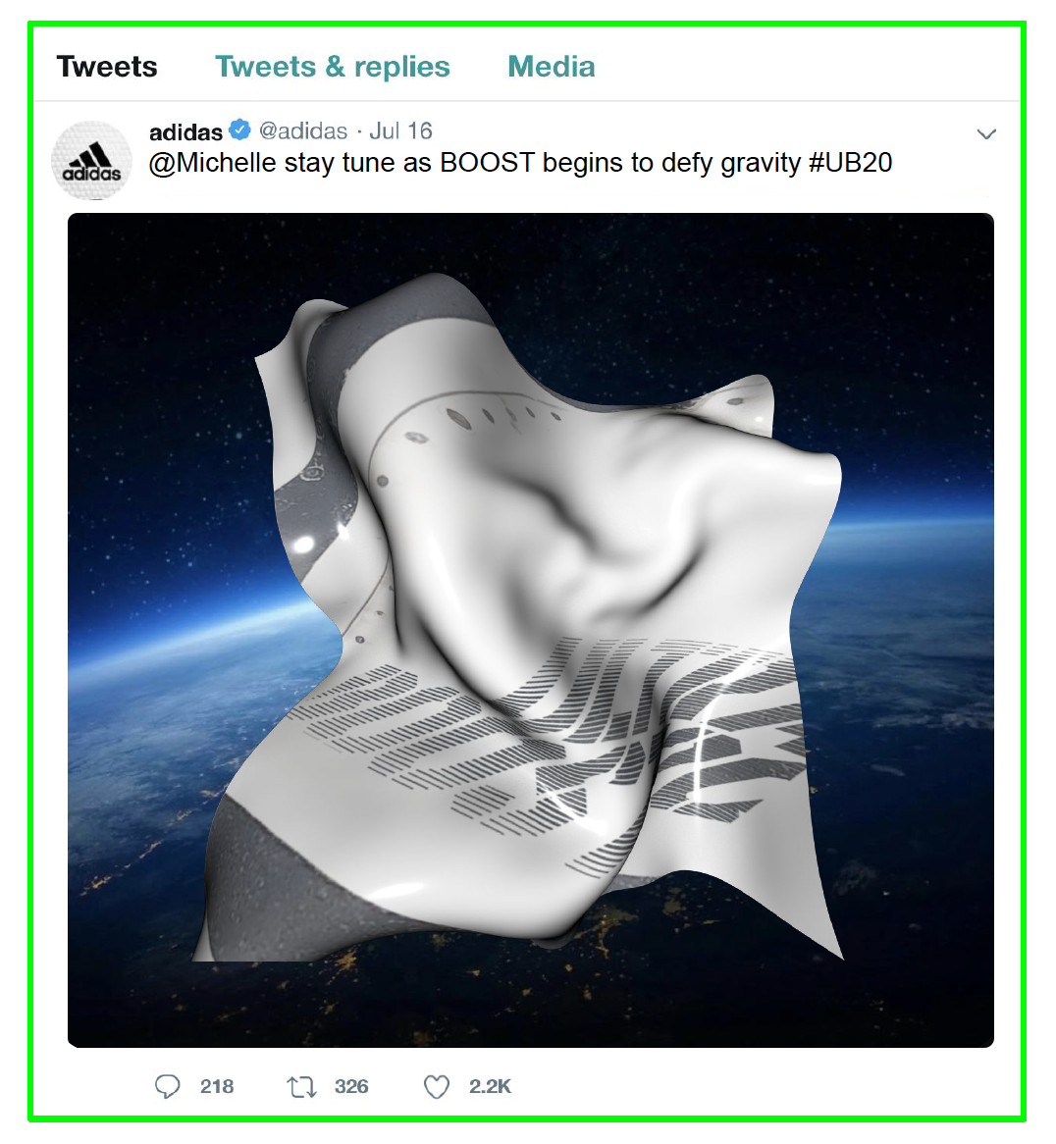Open the white fabric tweet image
The width and height of the screenshot is (1056, 1144).
pyautogui.click(x=531, y=630)
